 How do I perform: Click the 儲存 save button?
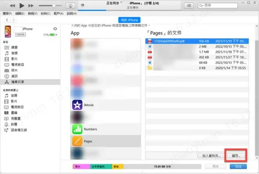(236, 156)
